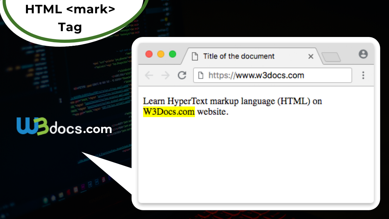Click the W3docs.com logo

64,126
